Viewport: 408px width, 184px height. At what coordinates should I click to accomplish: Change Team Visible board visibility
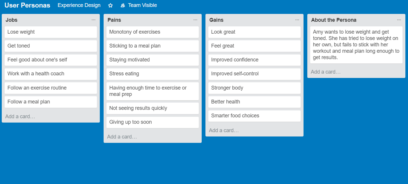(142, 6)
